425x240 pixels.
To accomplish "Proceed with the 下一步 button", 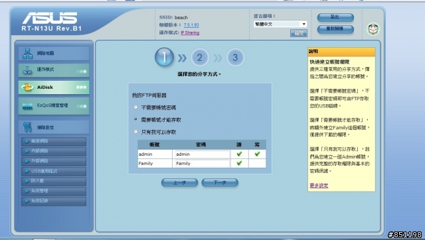I will [220, 182].
